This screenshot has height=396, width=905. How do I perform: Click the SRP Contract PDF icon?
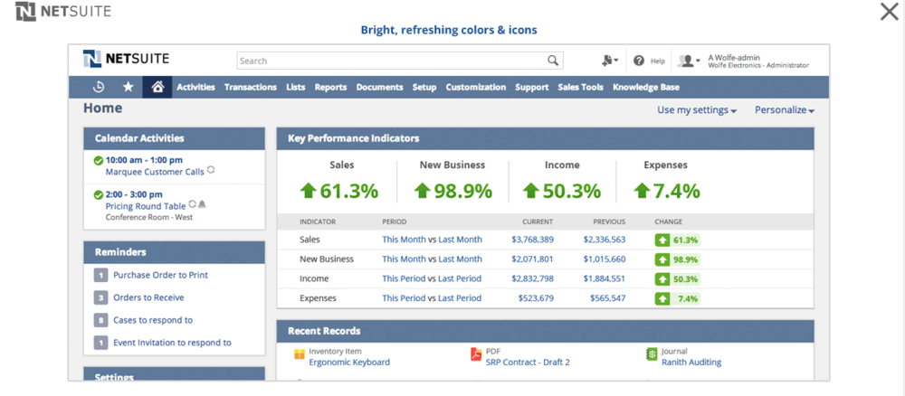pyautogui.click(x=476, y=355)
